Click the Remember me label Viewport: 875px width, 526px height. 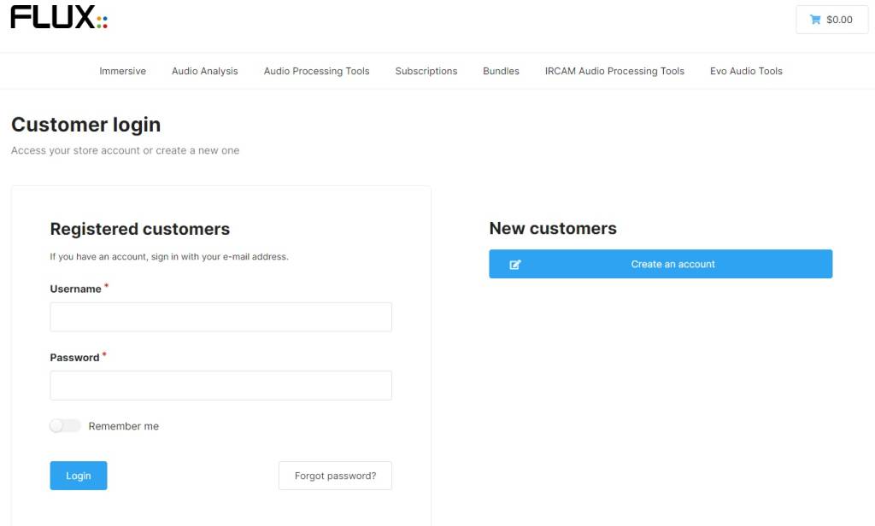tap(125, 425)
